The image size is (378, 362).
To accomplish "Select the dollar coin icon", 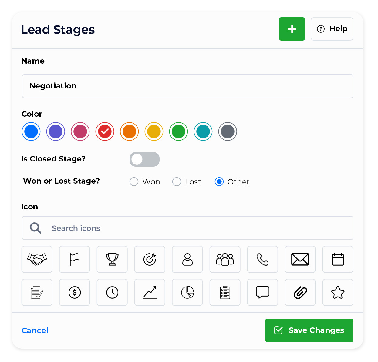I will point(75,292).
